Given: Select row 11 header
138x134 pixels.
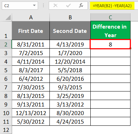Looking at the screenshot, I should (6, 121).
